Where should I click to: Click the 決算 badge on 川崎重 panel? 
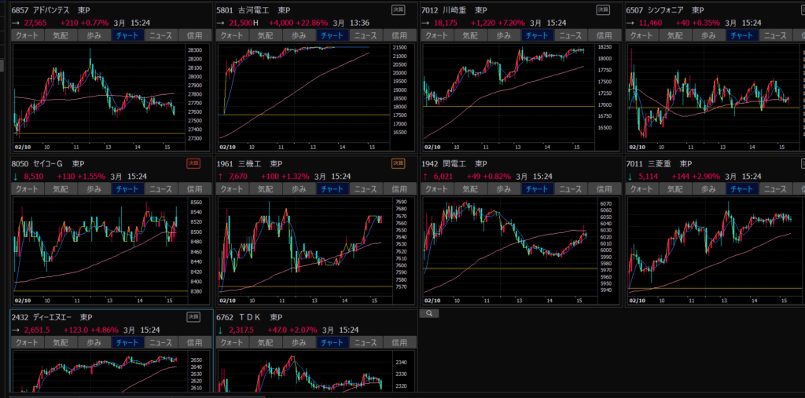click(603, 9)
